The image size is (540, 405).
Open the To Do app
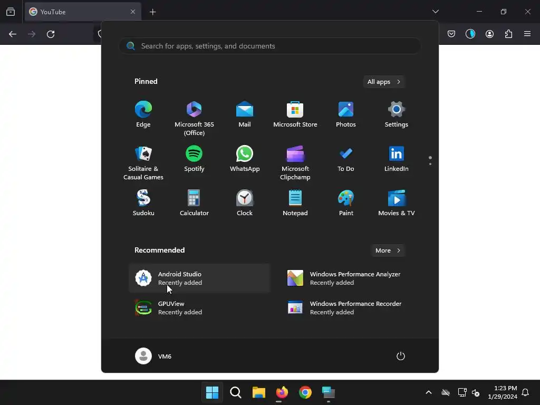tap(346, 159)
